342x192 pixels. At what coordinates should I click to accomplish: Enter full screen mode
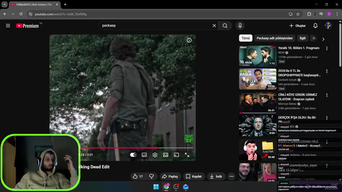187,155
